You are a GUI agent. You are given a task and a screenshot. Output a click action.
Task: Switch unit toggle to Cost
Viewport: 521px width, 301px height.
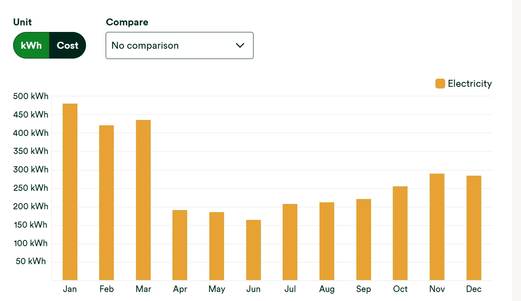(68, 45)
